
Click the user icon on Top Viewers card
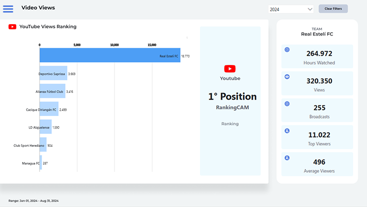[x=287, y=130]
